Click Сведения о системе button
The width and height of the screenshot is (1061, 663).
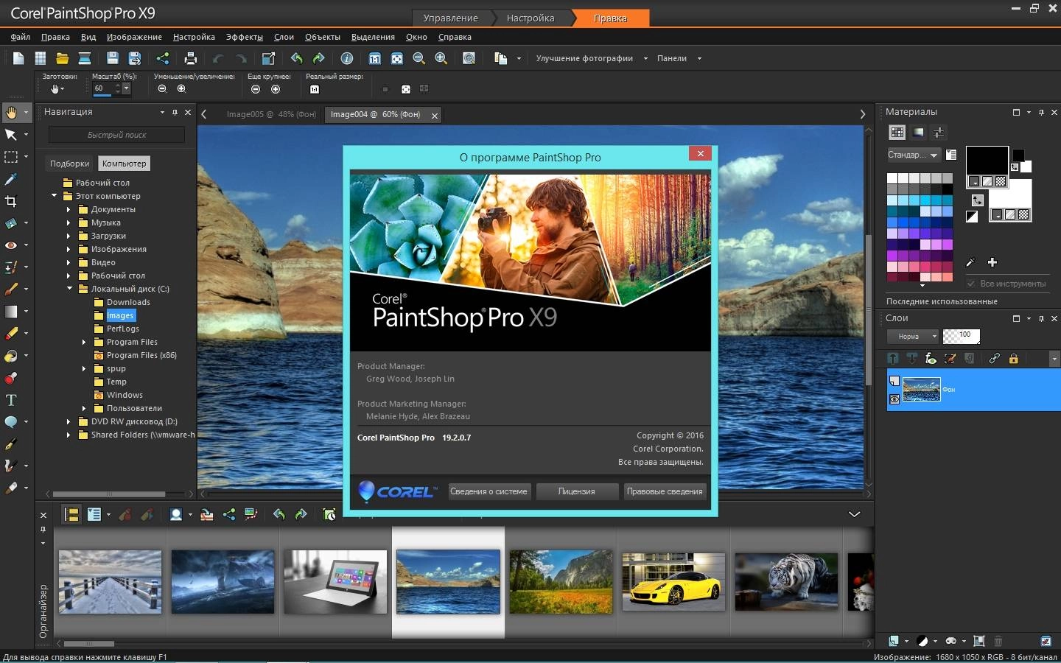click(x=489, y=491)
